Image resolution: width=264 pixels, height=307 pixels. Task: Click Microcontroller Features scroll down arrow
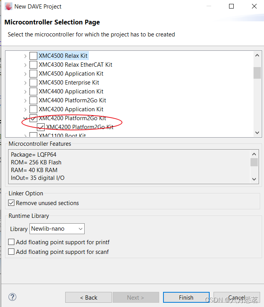tap(254, 179)
